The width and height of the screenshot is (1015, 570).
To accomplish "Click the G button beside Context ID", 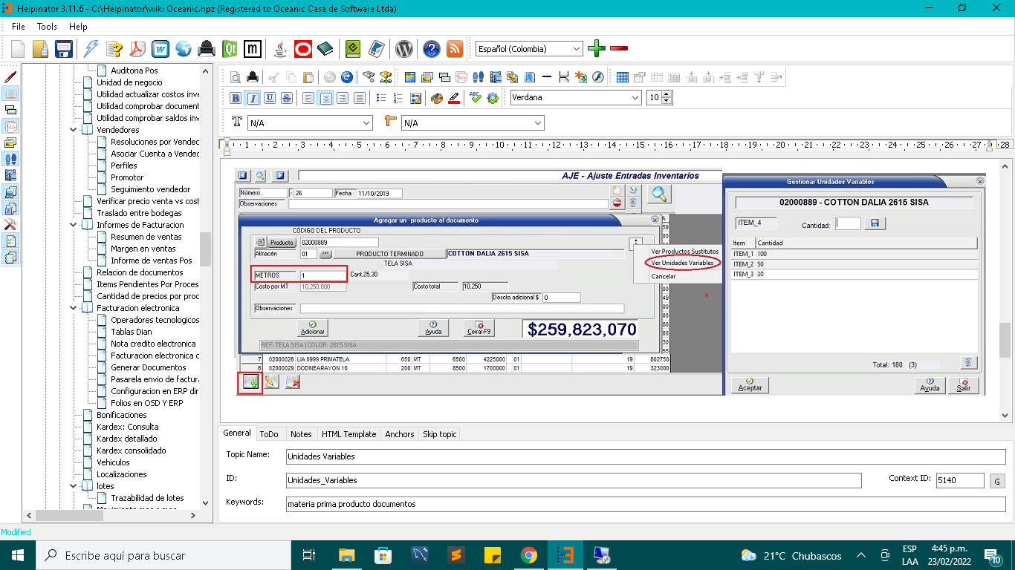I will pos(997,481).
